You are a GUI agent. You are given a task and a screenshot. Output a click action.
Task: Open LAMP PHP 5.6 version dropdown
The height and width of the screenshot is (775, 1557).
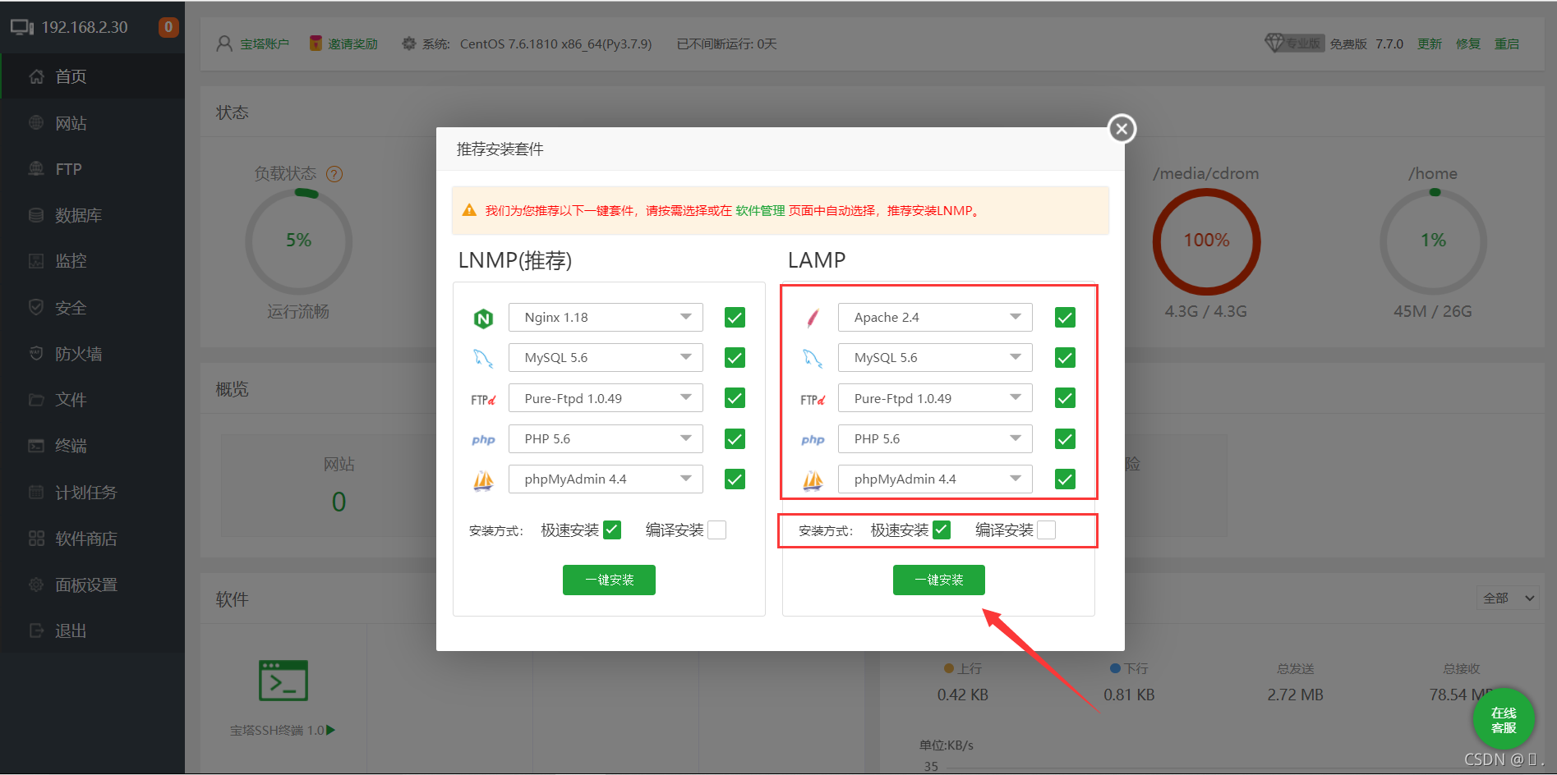pos(935,439)
